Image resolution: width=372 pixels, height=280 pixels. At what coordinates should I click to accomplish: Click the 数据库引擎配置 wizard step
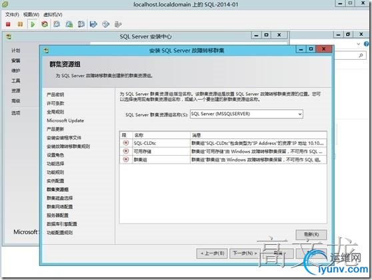pyautogui.click(x=62, y=224)
